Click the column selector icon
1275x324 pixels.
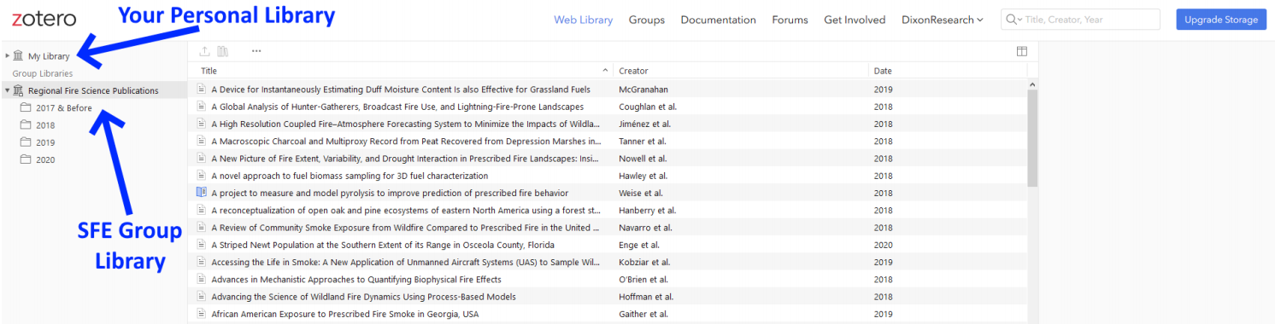pos(1021,51)
